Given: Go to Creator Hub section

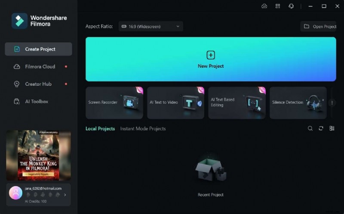Looking at the screenshot, I should click(x=38, y=84).
